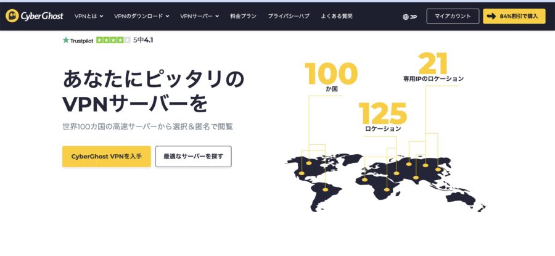This screenshot has height=256, width=555.
Task: Click the globe language icon
Action: coord(405,17)
